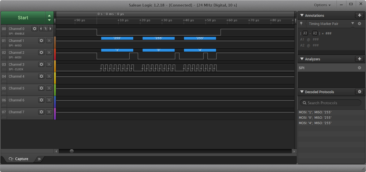Screen dimensions: 366x172
Task: Show more tabs with double chevron
Action: click(x=39, y=159)
